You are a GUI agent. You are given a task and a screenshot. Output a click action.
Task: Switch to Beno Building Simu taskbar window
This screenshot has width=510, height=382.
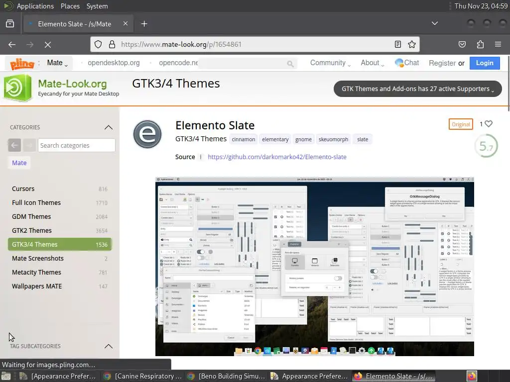(x=227, y=376)
